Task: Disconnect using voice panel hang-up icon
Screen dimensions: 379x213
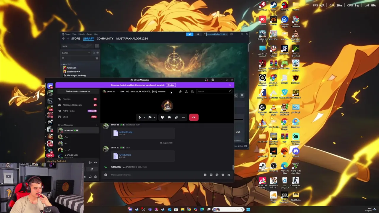Action: click(95, 163)
